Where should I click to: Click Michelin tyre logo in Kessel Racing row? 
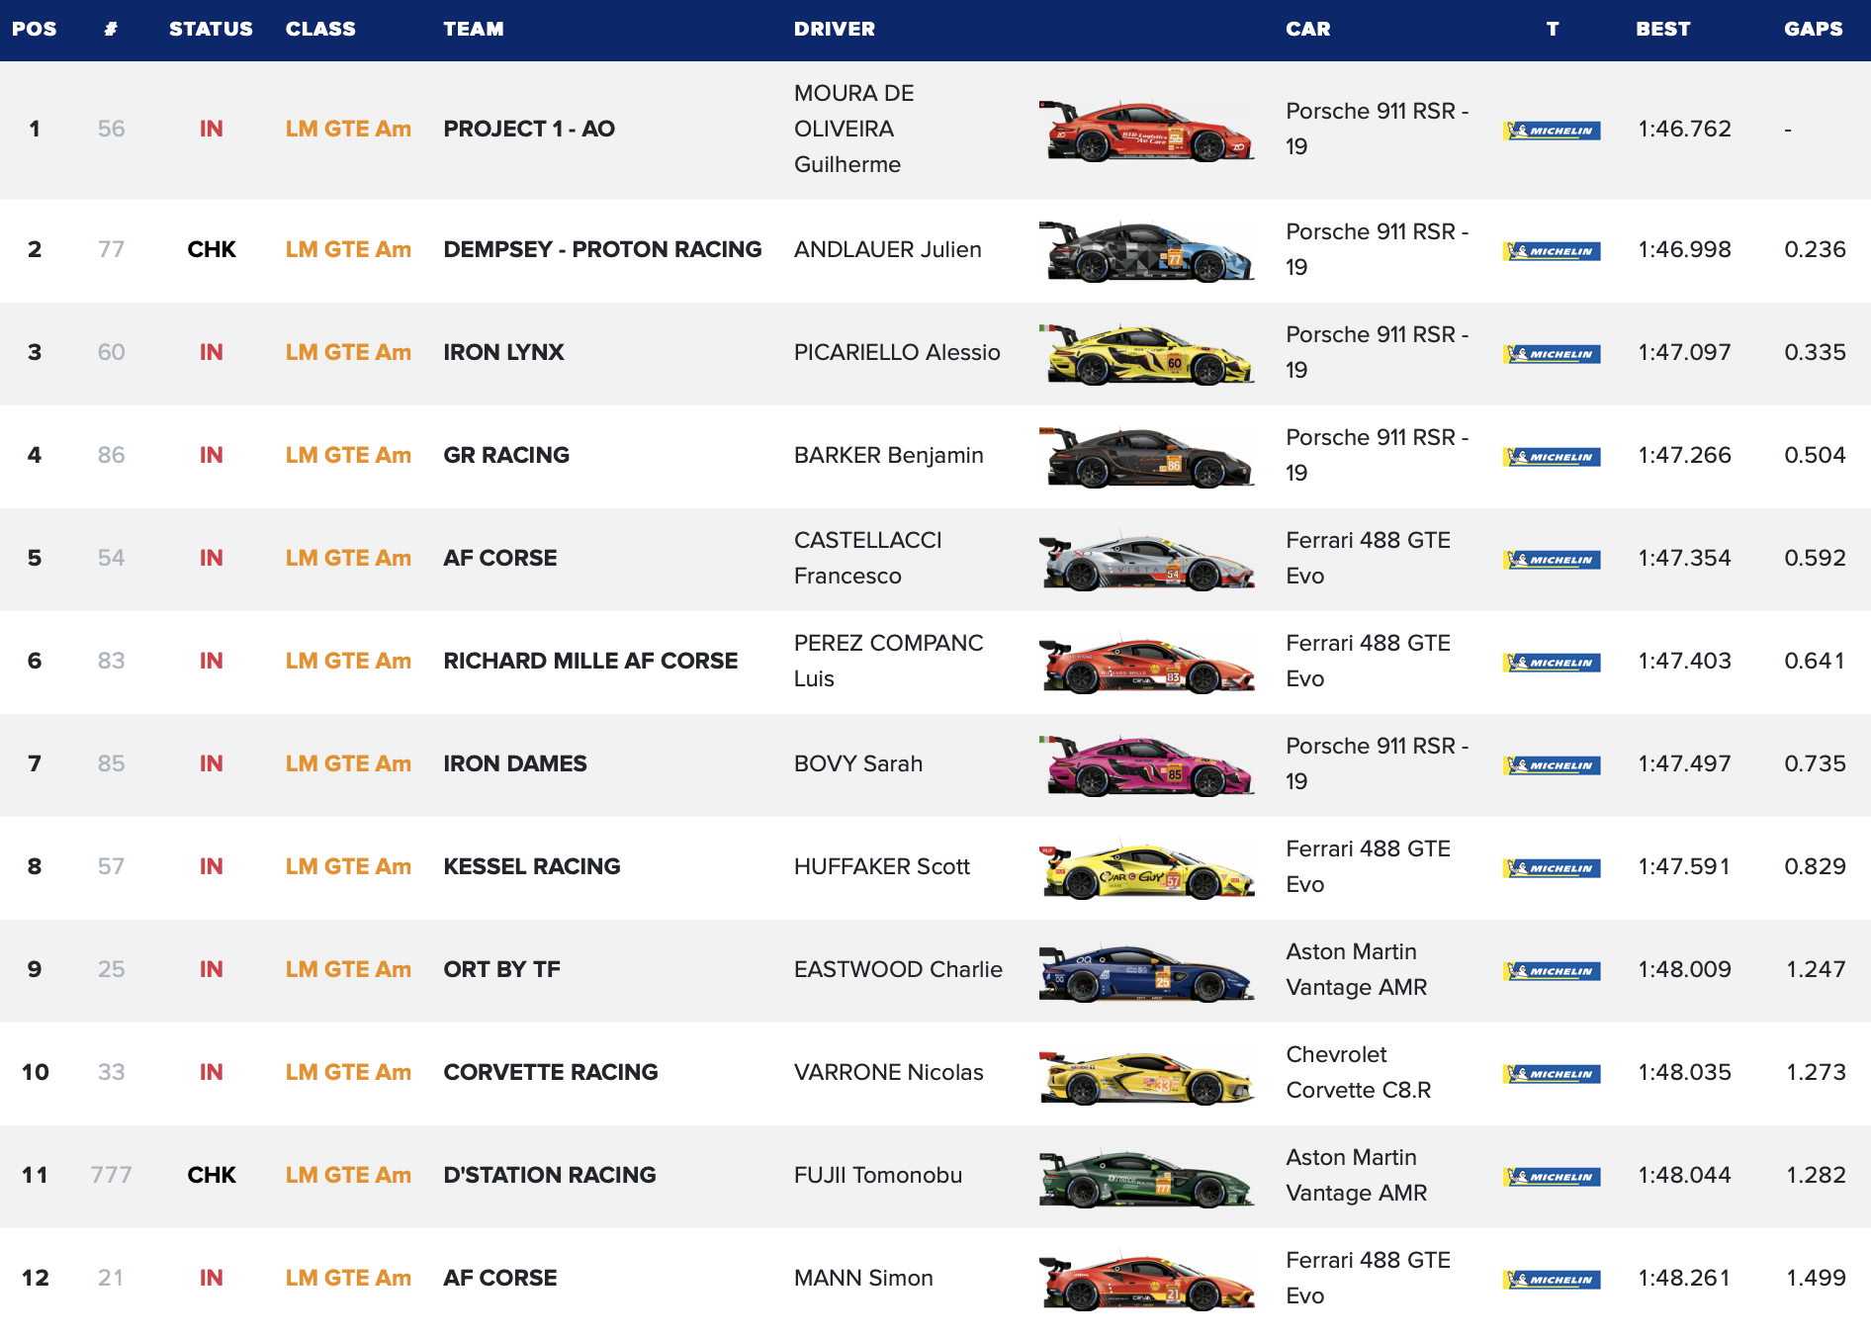1552,868
